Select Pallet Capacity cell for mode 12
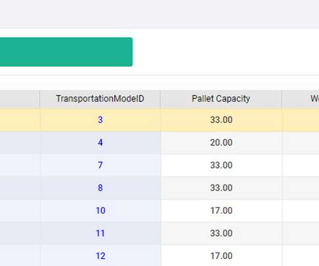Screen dimensions: 319x266 tap(221, 255)
